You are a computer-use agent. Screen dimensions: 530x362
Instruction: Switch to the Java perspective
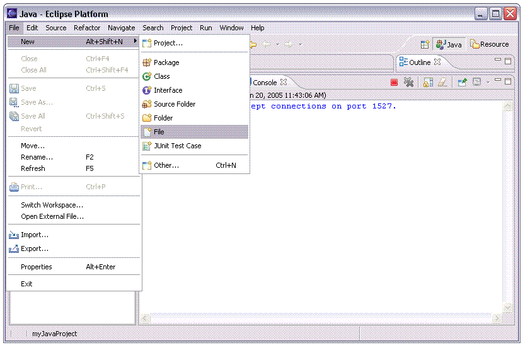click(x=449, y=44)
